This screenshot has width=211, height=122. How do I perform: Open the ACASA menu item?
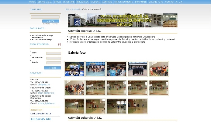click(x=32, y=2)
